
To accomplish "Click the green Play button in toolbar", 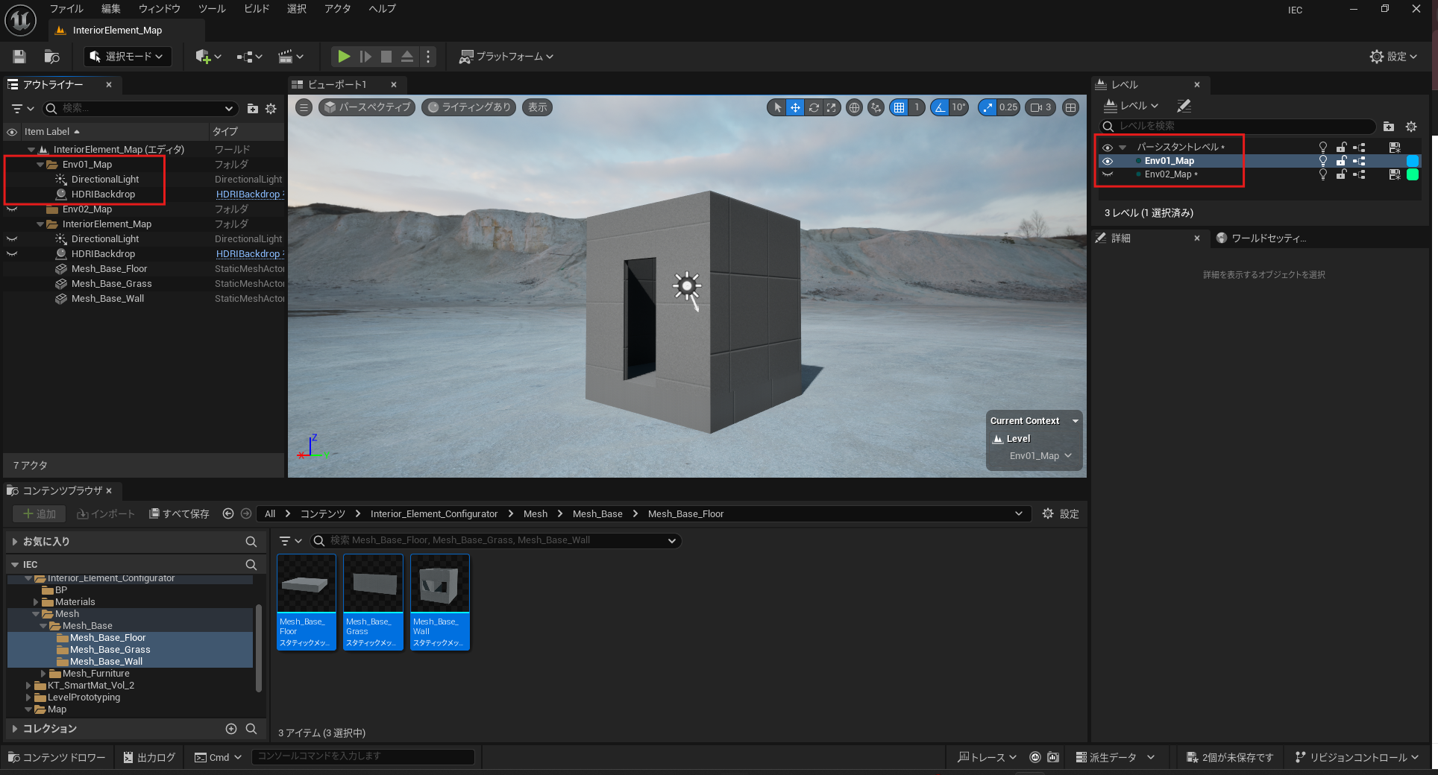I will coord(343,57).
